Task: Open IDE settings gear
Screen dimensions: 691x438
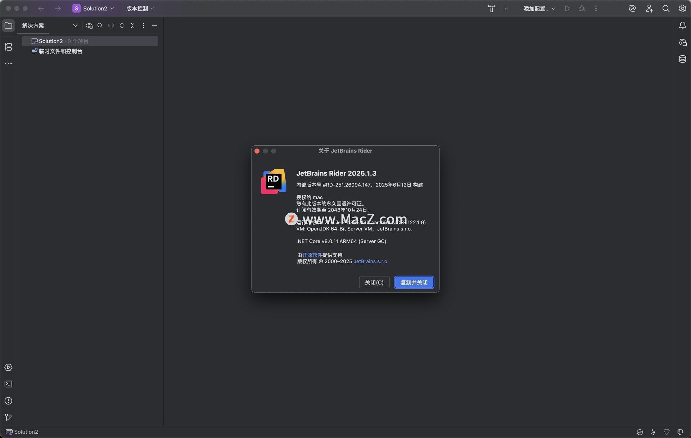Action: click(682, 8)
